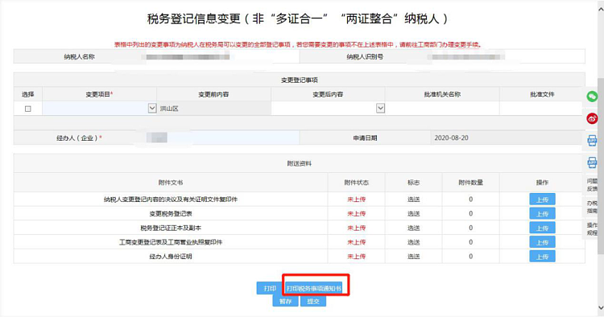604x317 pixels.
Task: Click the scrollbar up arrow
Action: tap(601, 9)
